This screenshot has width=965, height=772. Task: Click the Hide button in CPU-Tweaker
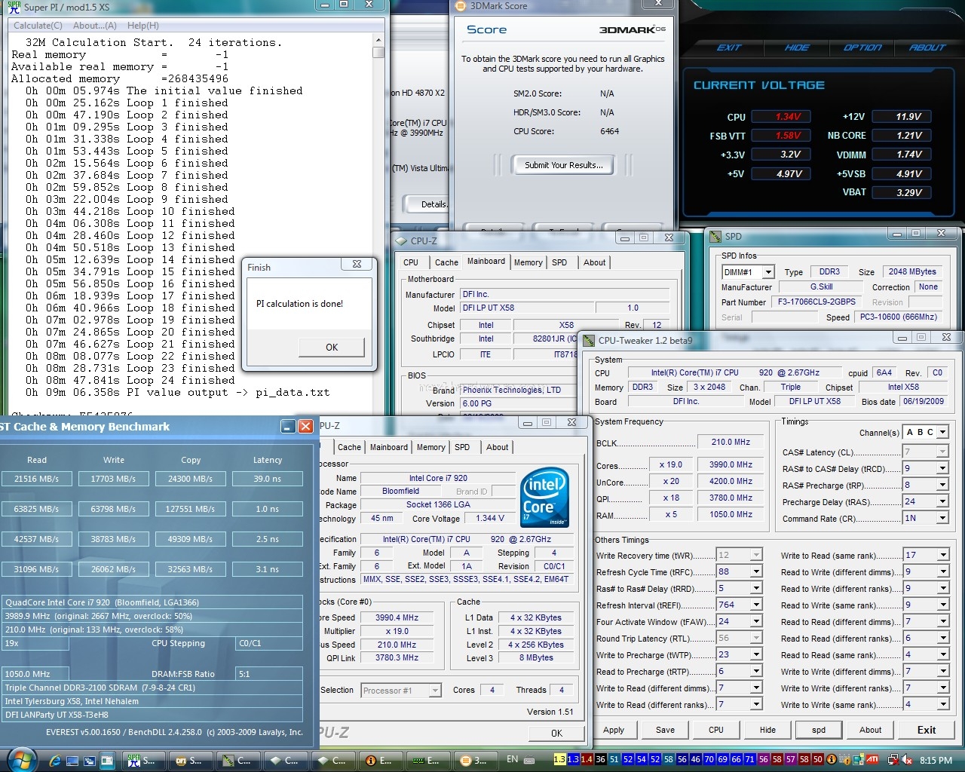[767, 730]
